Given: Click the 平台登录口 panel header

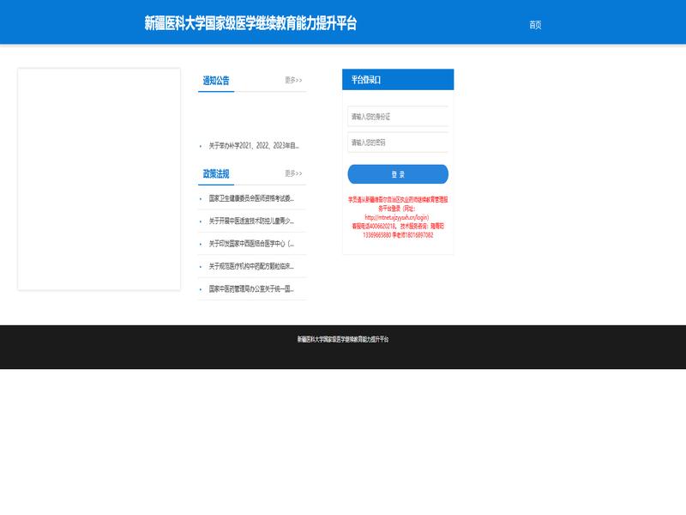Looking at the screenshot, I should tap(398, 80).
